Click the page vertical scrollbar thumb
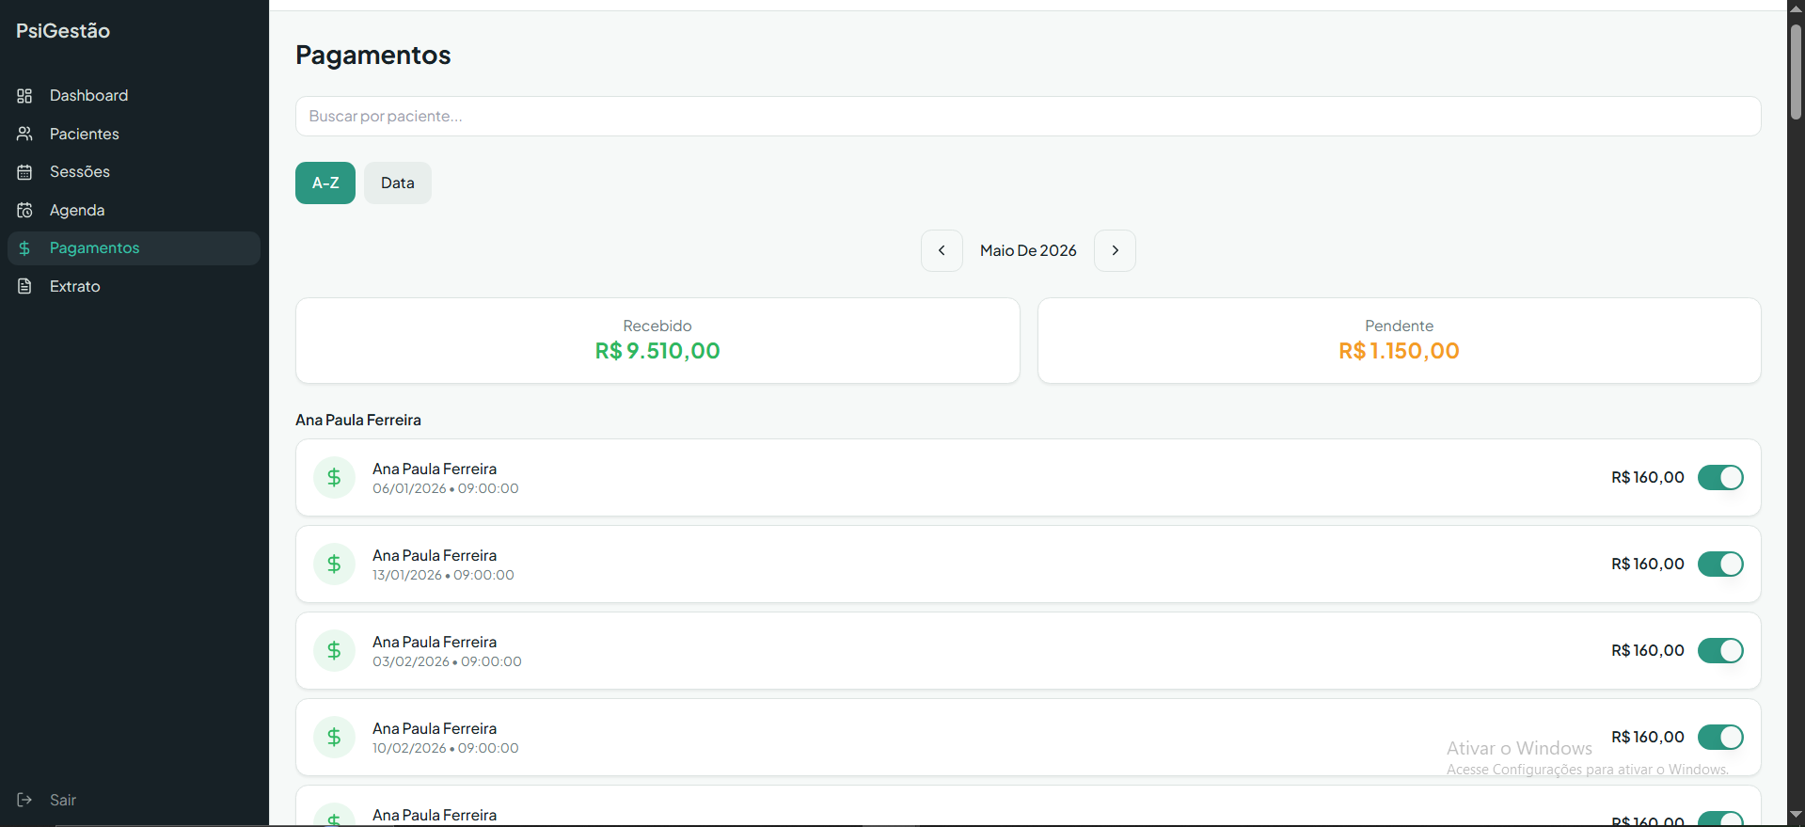1805x827 pixels. (x=1796, y=72)
